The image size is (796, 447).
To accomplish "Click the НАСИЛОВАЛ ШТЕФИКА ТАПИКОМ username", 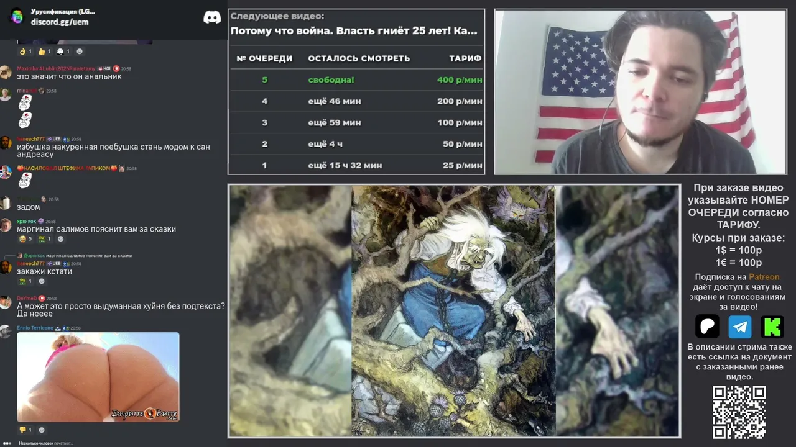I will point(67,168).
